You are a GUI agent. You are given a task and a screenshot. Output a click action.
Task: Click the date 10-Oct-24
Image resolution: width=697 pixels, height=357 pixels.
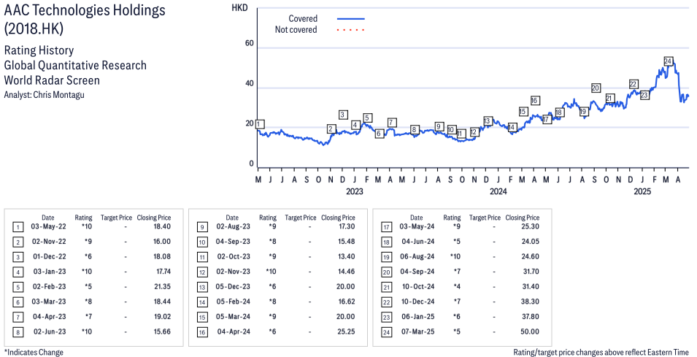click(x=418, y=287)
